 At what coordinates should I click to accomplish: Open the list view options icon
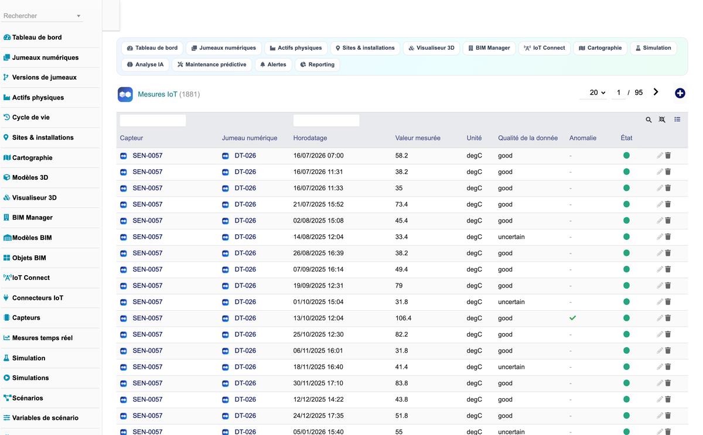click(x=677, y=119)
